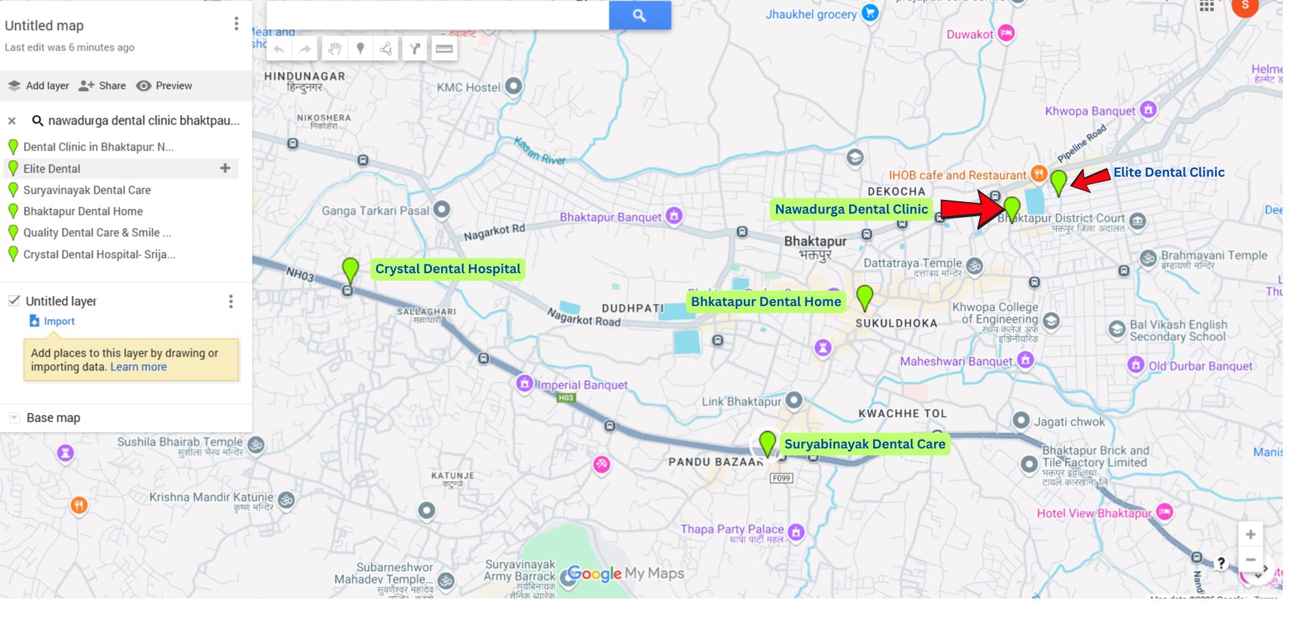
Task: Click the Hotel View Bhaktapur marker
Action: click(x=1164, y=511)
